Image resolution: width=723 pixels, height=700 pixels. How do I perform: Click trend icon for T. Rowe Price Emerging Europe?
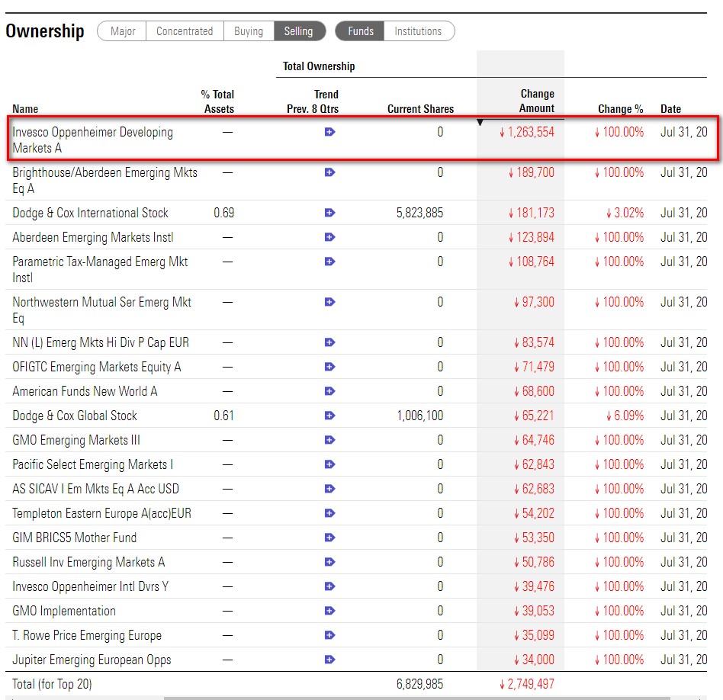click(x=329, y=635)
